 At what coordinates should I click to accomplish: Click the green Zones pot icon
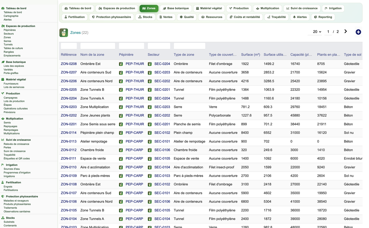(x=64, y=33)
